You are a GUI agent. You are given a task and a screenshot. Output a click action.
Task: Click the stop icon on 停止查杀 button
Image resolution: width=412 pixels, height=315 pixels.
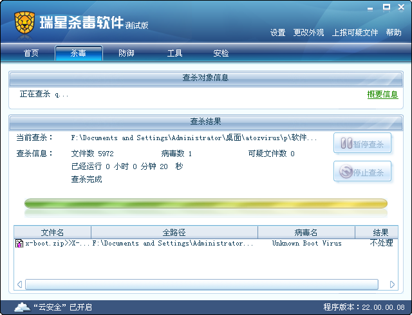(x=346, y=172)
